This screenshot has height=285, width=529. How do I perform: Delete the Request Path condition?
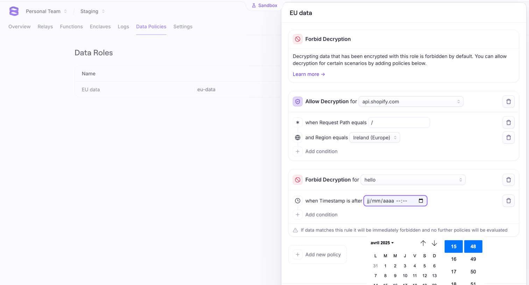509,123
